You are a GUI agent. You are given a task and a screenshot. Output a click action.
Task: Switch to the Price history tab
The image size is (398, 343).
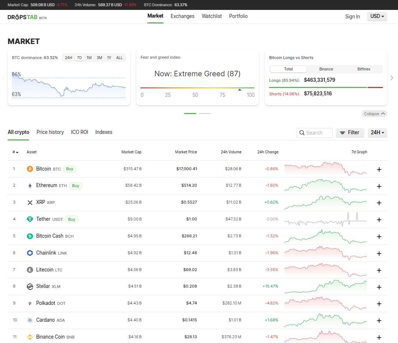(50, 132)
